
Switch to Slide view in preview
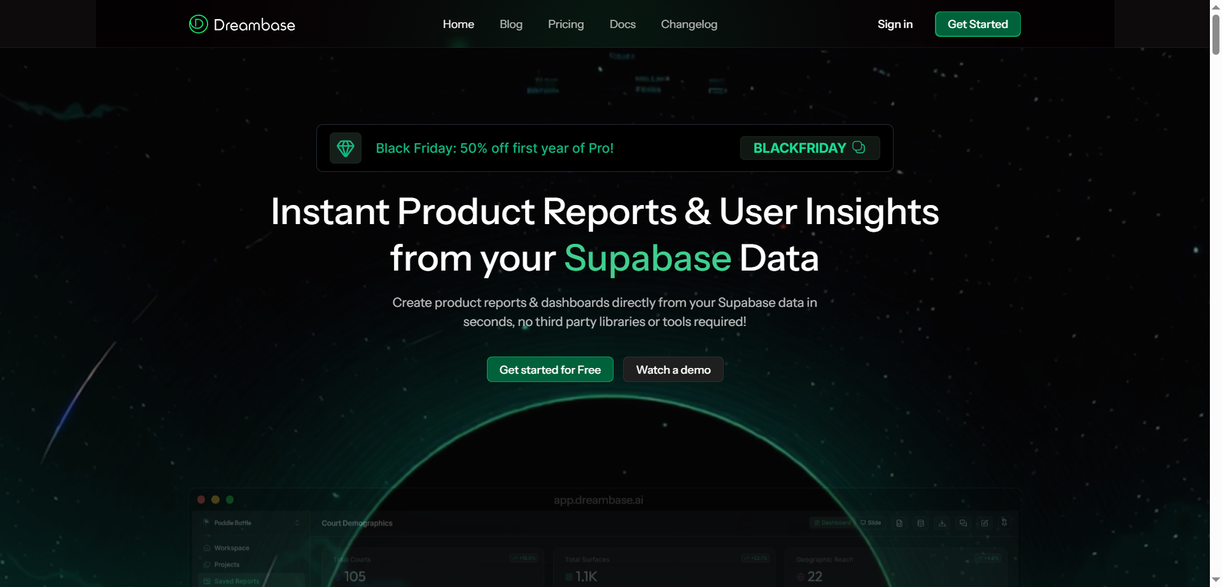point(871,523)
